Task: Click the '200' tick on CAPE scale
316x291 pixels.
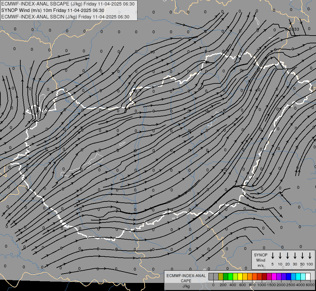Action: (x=223, y=285)
